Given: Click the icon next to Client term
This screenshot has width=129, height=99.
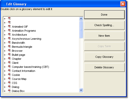Looking at the screenshot, I should tap(9, 63).
